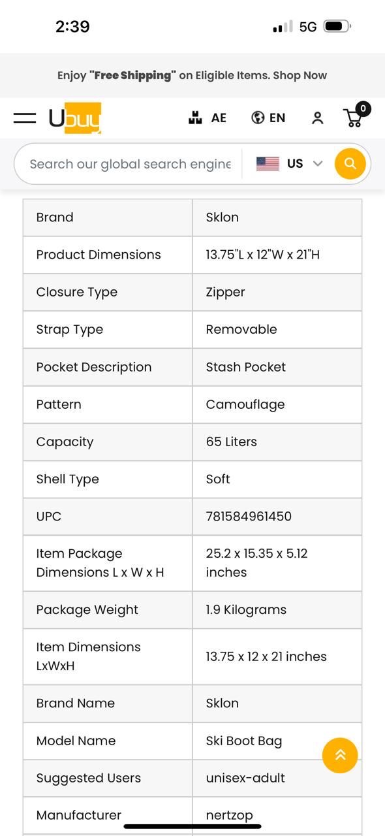Jump to top with the yellow arrow button

pyautogui.click(x=340, y=756)
